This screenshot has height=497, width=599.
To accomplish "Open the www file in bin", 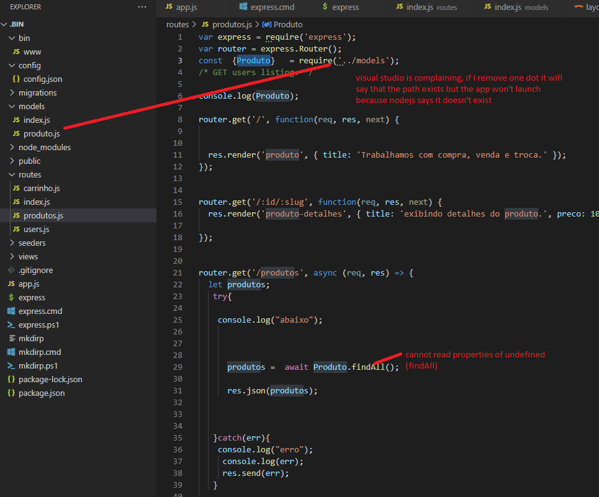I will click(x=32, y=52).
